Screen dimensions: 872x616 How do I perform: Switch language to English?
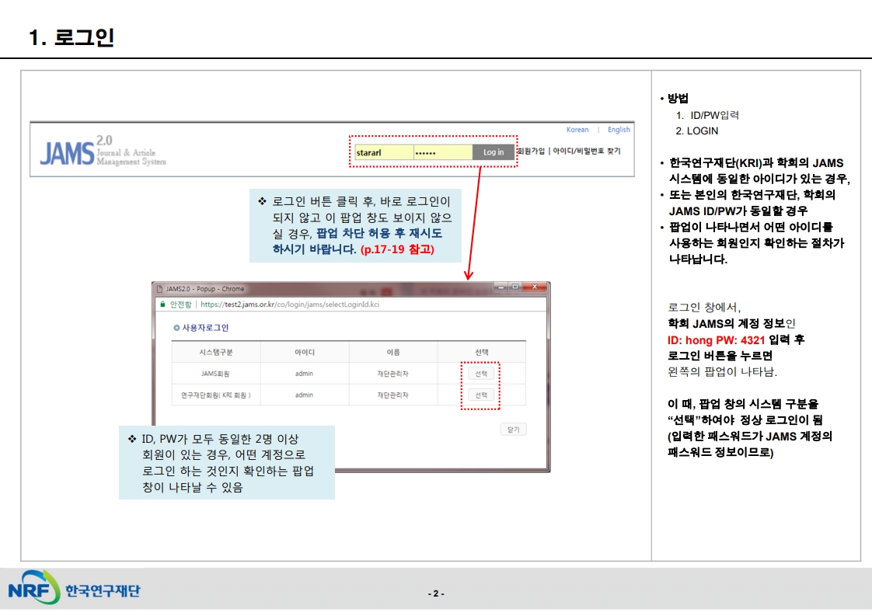(x=619, y=130)
